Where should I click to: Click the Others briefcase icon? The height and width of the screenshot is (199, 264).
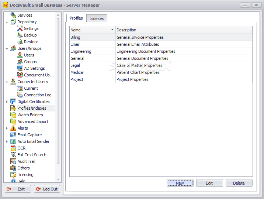pyautogui.click(x=13, y=168)
